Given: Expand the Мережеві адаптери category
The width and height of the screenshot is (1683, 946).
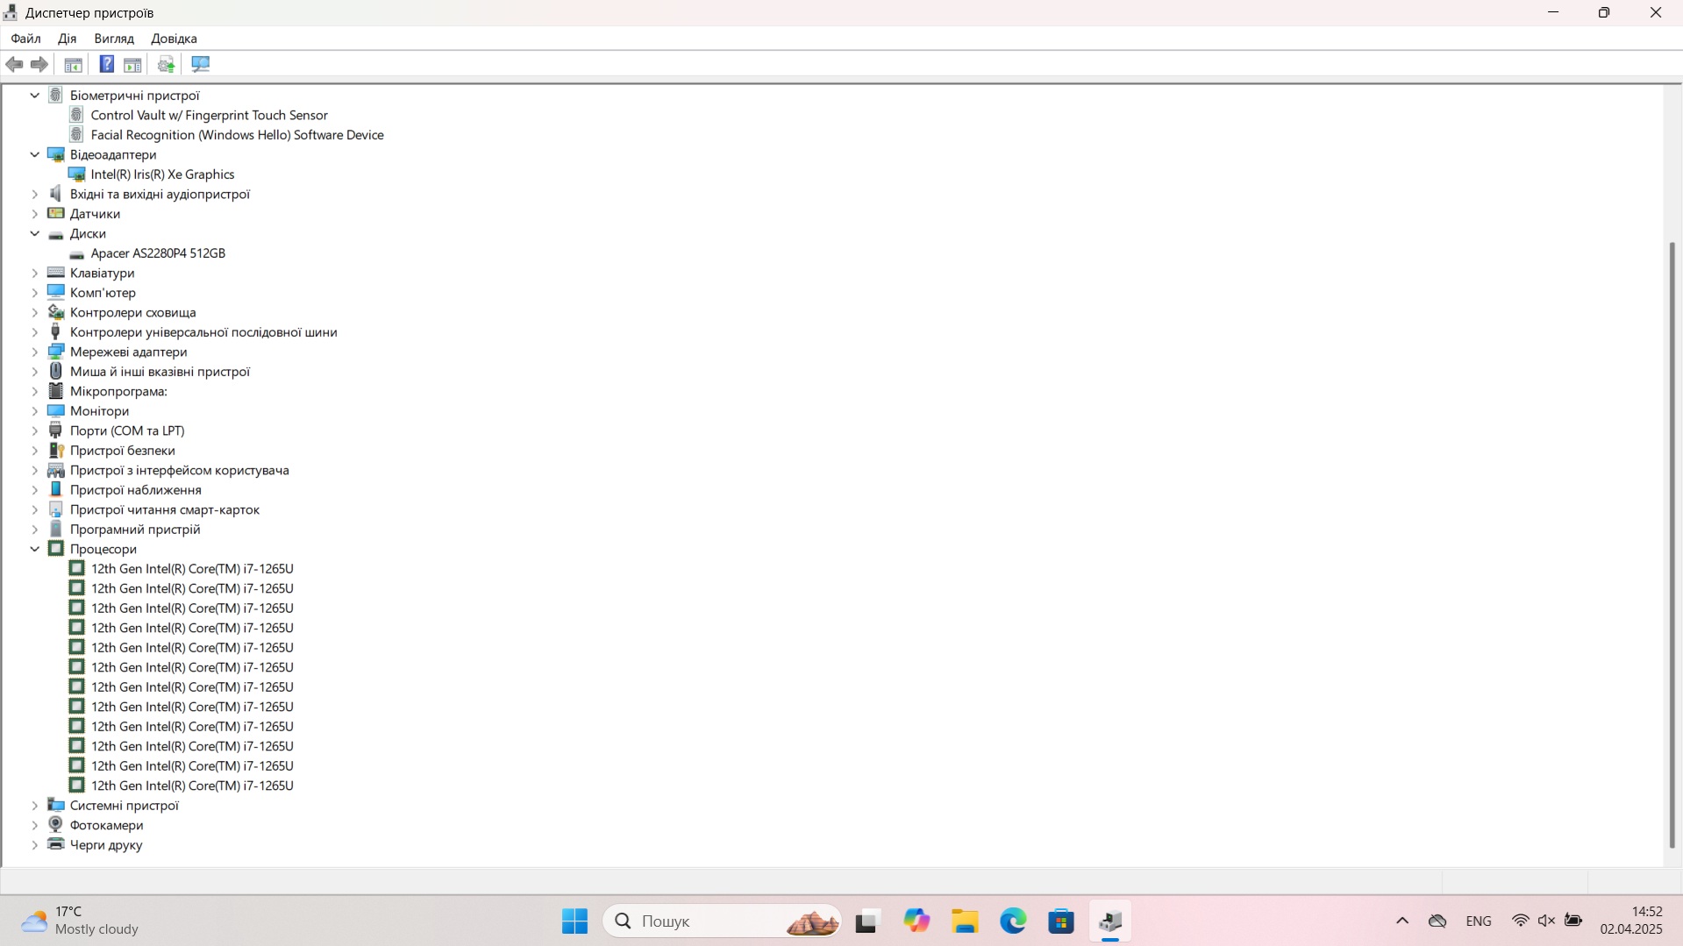Looking at the screenshot, I should [35, 352].
